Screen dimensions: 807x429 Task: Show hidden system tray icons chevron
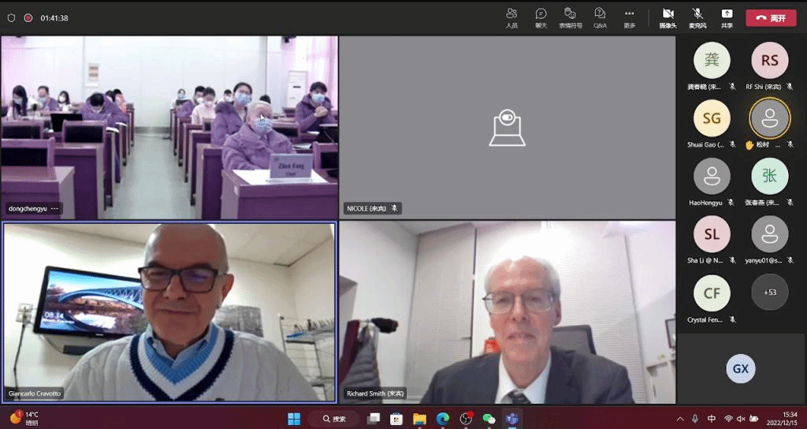tap(680, 419)
